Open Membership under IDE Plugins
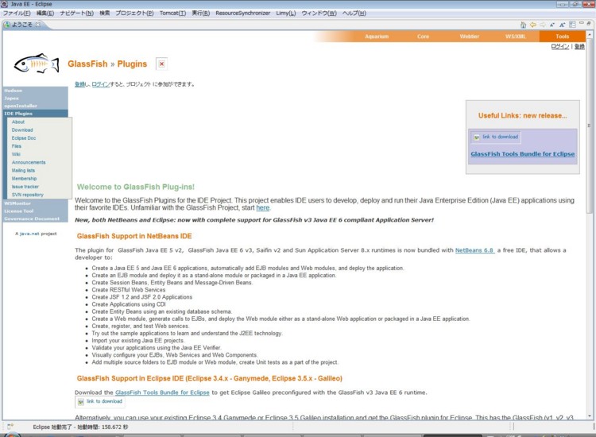 click(24, 179)
